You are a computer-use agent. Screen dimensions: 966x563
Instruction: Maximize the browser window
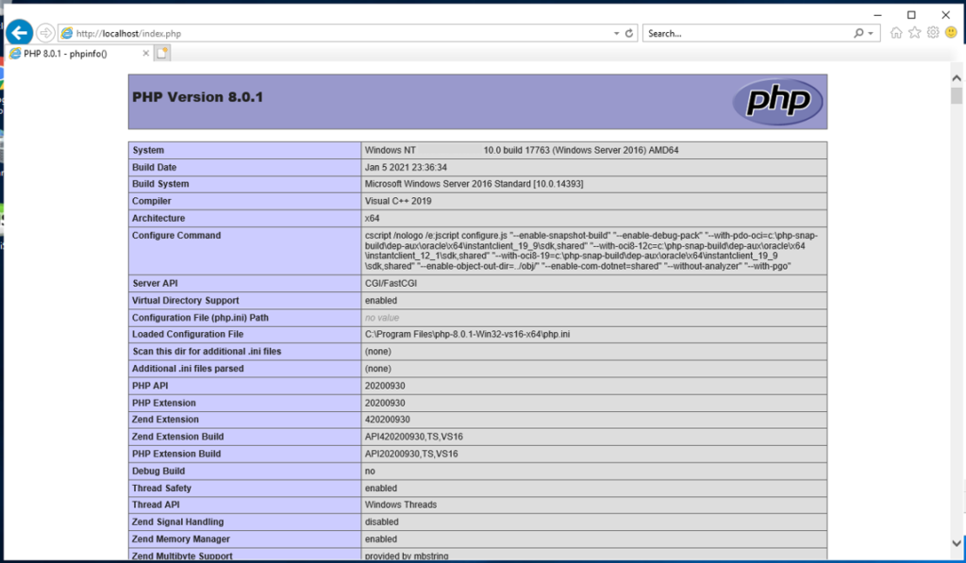[911, 14]
